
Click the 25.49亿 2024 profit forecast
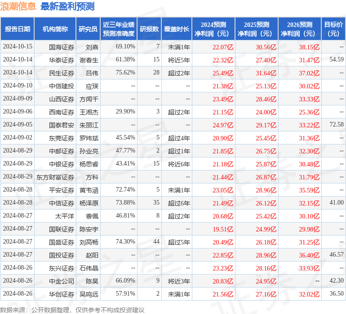223,73
